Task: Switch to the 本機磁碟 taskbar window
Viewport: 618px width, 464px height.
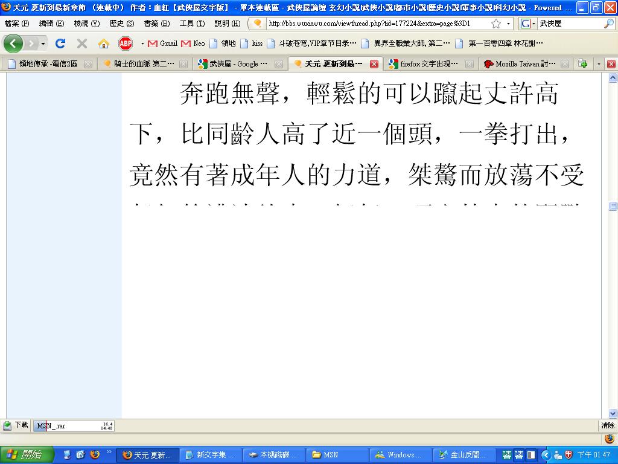Action: point(274,455)
